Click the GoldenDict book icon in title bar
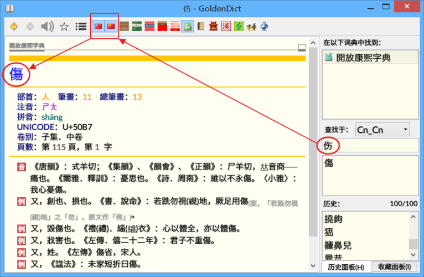 pos(9,8)
